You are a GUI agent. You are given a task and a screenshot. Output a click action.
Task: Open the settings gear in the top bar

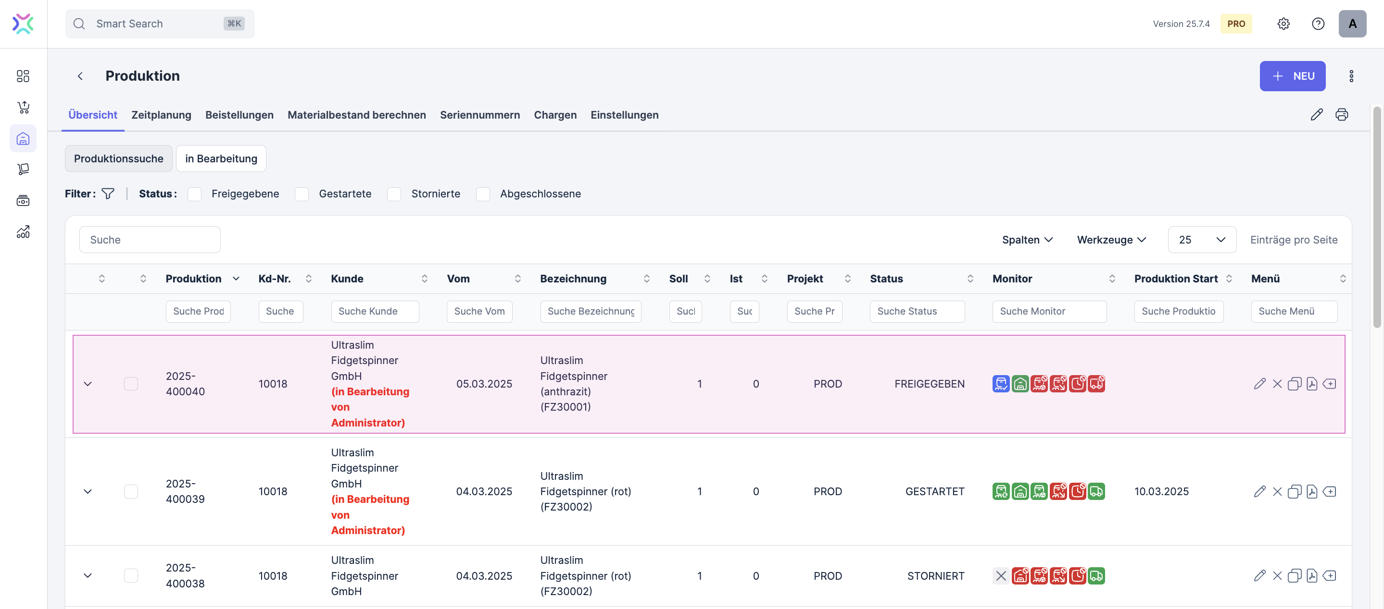click(x=1283, y=24)
